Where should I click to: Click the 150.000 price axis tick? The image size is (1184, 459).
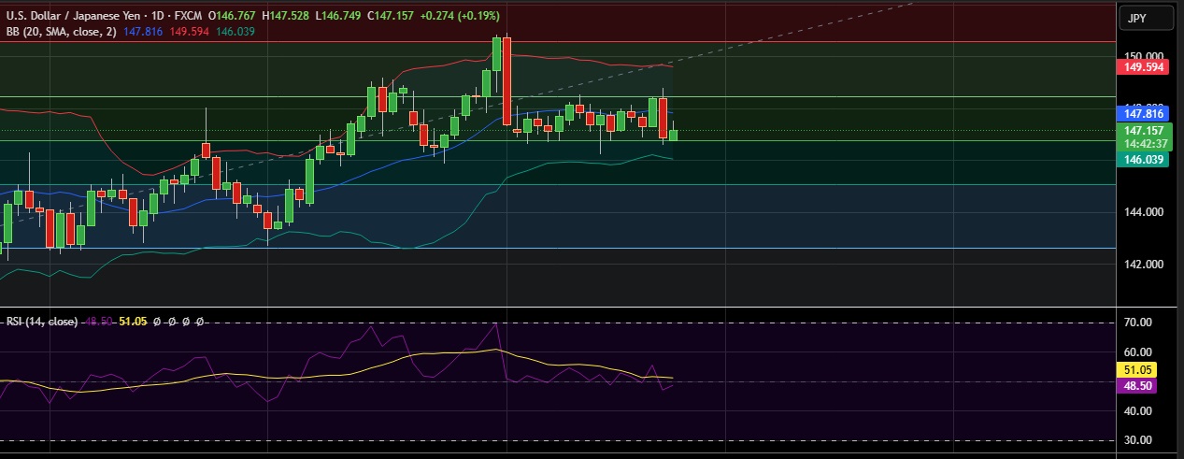point(1142,56)
